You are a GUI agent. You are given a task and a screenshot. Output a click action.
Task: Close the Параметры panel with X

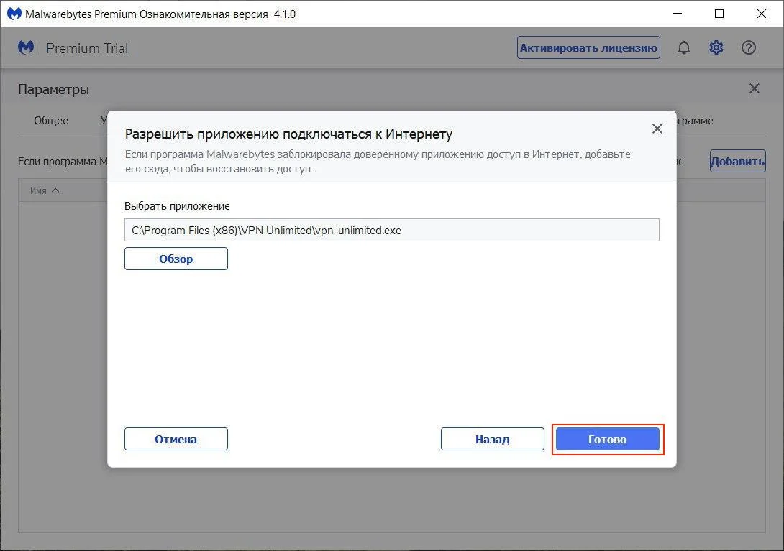[754, 89]
